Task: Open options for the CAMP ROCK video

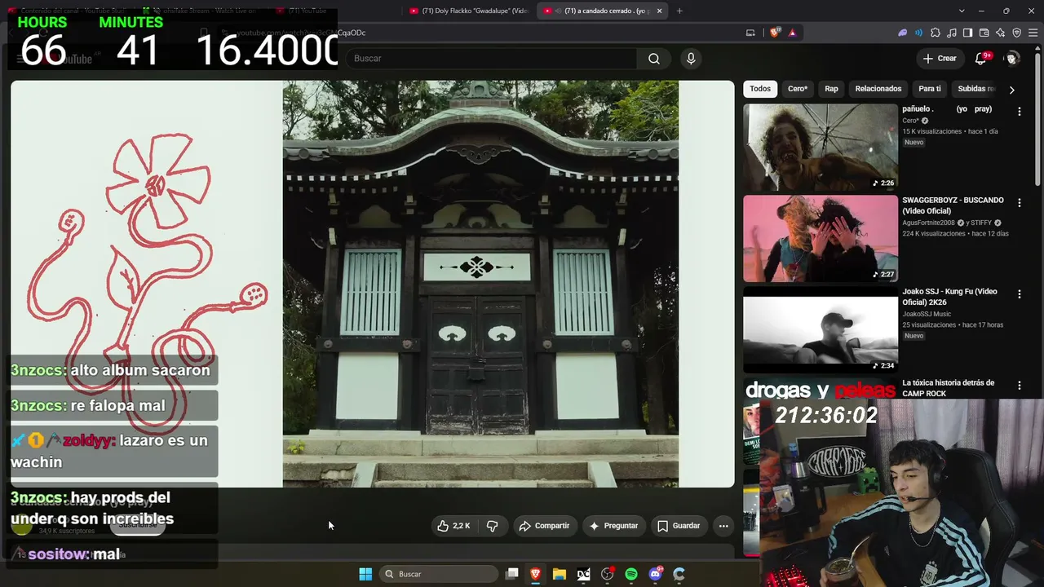Action: (x=1019, y=386)
